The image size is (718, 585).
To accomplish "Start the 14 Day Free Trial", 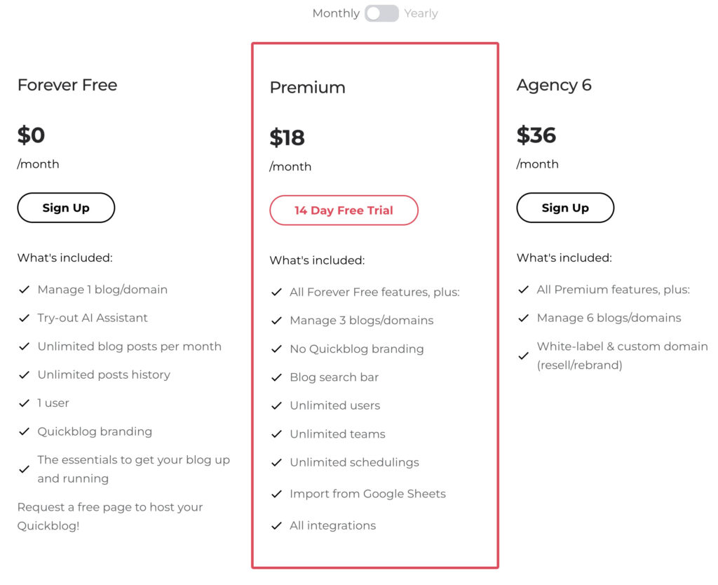I will [344, 210].
